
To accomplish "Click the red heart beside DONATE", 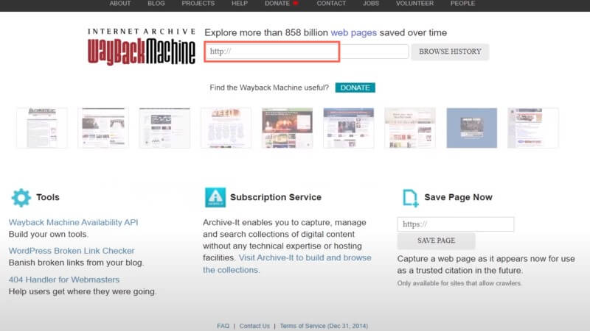I will [x=296, y=4].
